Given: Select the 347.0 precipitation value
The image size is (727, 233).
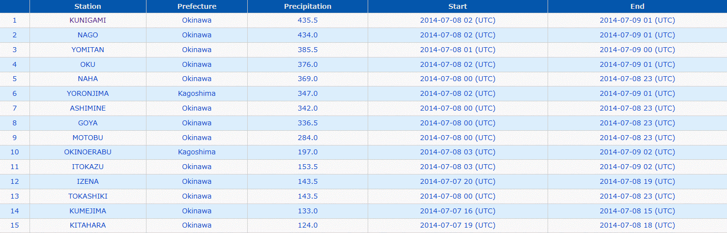Looking at the screenshot, I should click(x=308, y=93).
